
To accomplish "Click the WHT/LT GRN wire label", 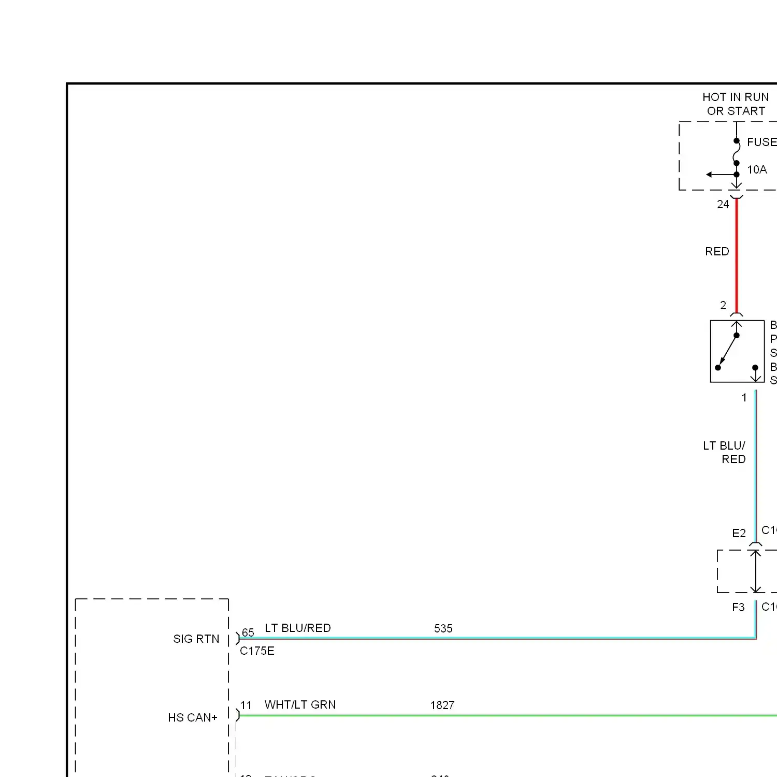I will coord(300,705).
